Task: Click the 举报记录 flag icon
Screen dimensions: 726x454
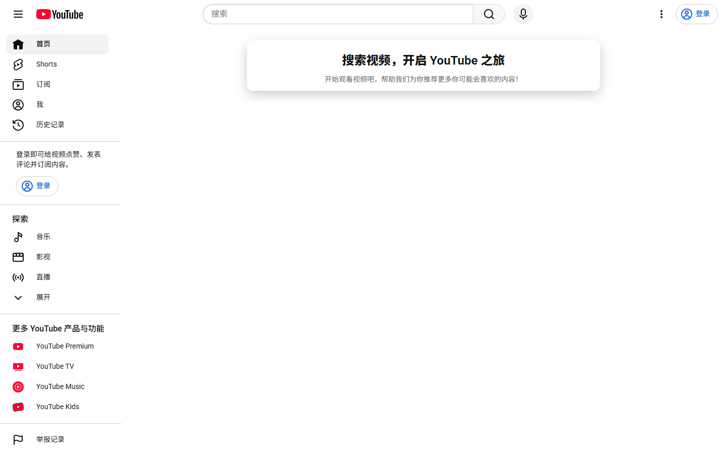Action: tap(18, 440)
